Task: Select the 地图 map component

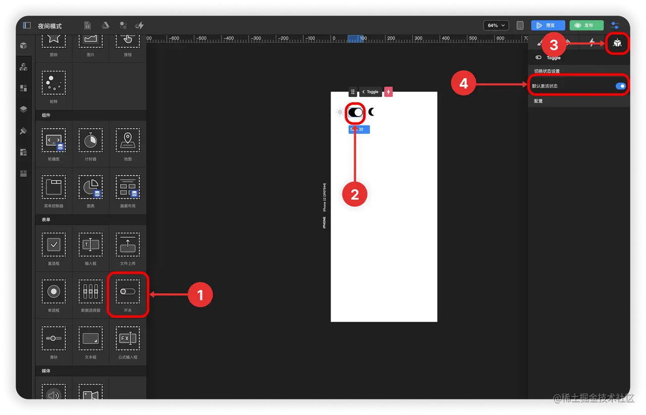Action: pos(128,144)
